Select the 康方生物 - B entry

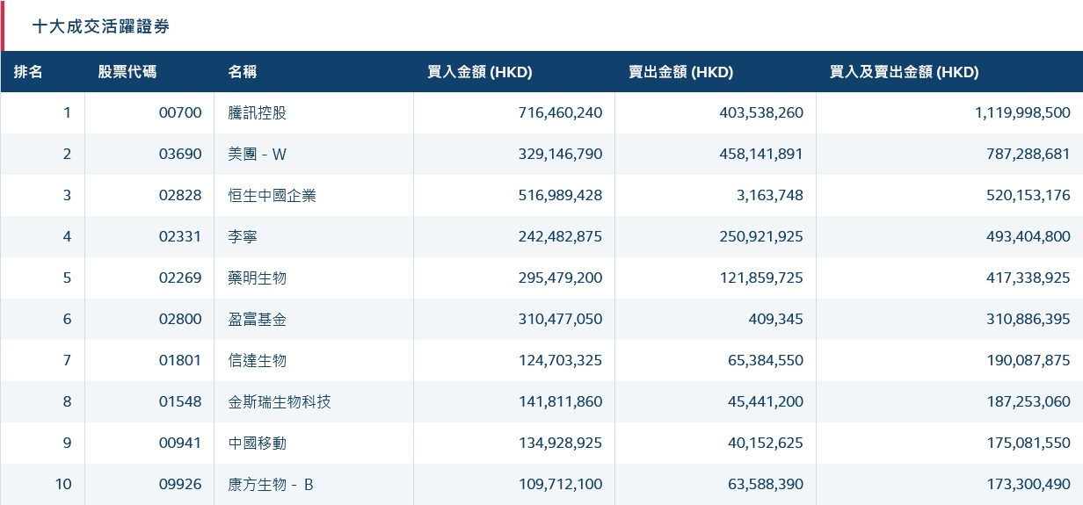[271, 485]
